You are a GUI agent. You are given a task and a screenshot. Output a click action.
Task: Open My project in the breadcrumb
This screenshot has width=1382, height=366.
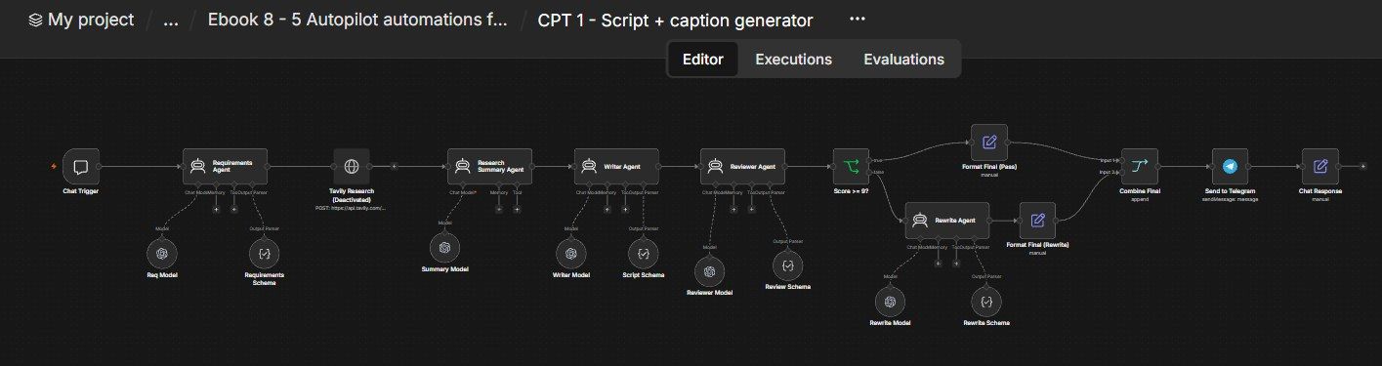pyautogui.click(x=91, y=20)
